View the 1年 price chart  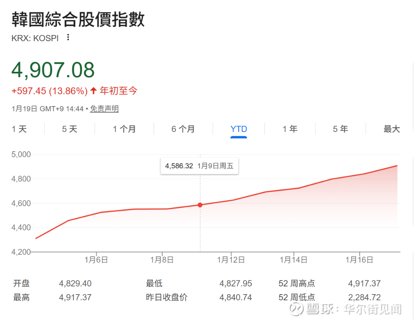[290, 129]
